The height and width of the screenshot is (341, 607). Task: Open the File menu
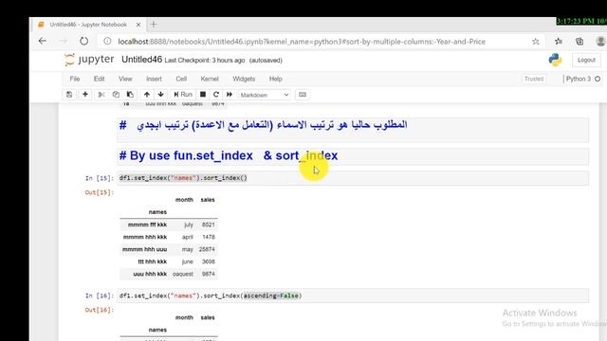tap(75, 79)
